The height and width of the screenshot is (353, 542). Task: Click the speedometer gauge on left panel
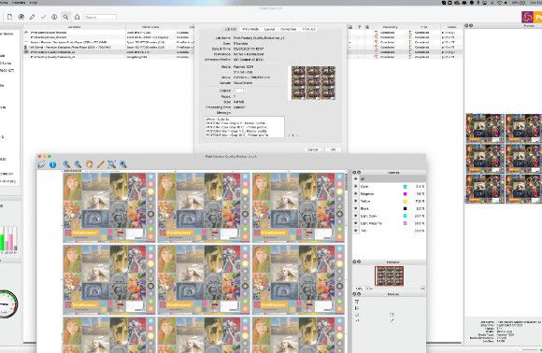point(7,304)
